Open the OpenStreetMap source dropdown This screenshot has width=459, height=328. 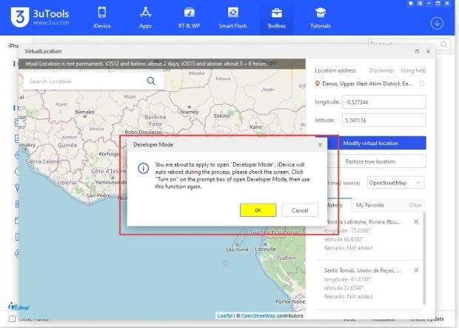(x=395, y=183)
